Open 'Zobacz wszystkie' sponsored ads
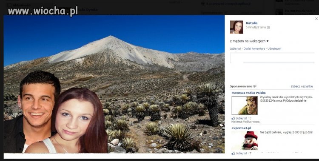This screenshot has height=162, width=319. click(302, 86)
